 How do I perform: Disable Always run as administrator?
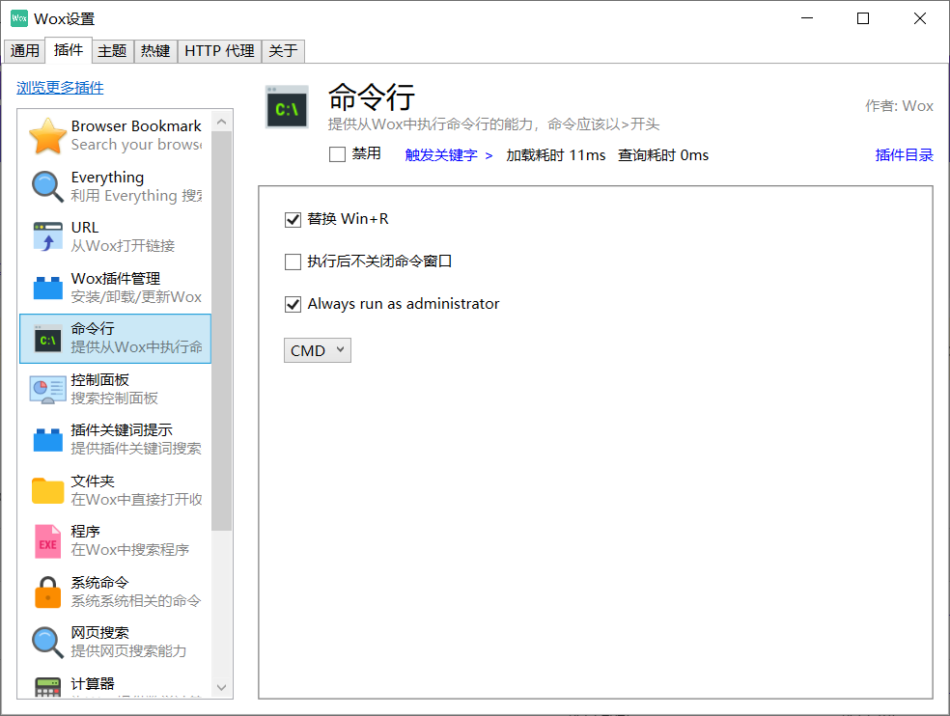coord(293,304)
